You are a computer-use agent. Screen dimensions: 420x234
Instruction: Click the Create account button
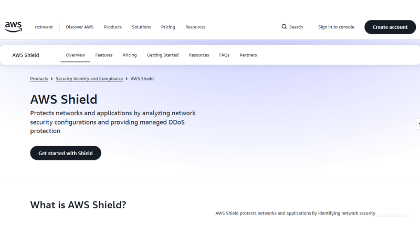(x=390, y=27)
